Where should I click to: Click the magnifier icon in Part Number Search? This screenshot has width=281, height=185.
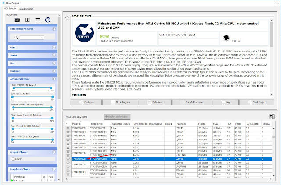(16, 37)
